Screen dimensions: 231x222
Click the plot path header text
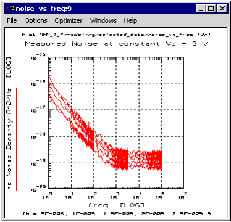click(116, 35)
